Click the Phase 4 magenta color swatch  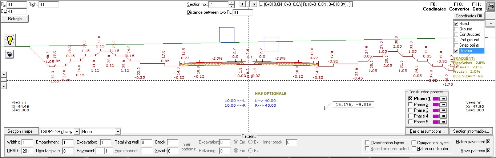coord(435,116)
